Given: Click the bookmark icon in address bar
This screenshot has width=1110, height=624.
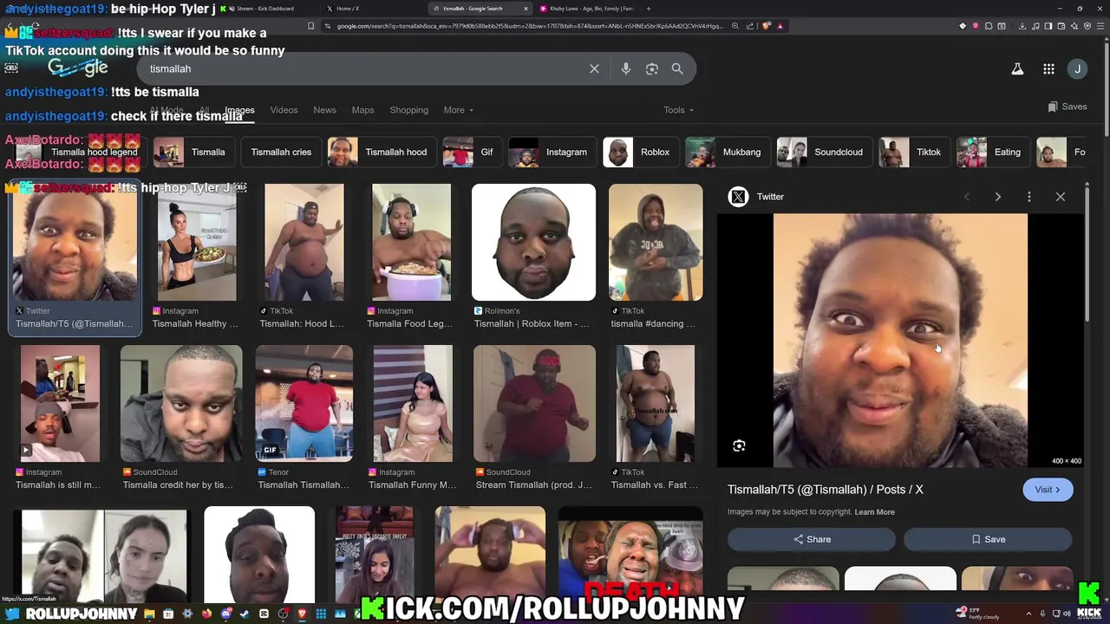Looking at the screenshot, I should click(310, 26).
